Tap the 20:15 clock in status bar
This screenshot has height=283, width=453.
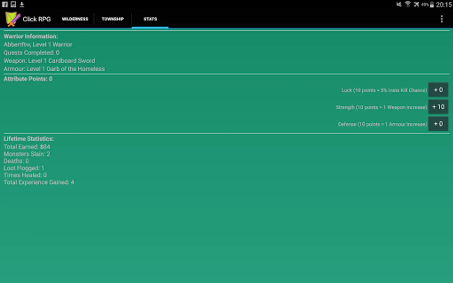pyautogui.click(x=444, y=4)
